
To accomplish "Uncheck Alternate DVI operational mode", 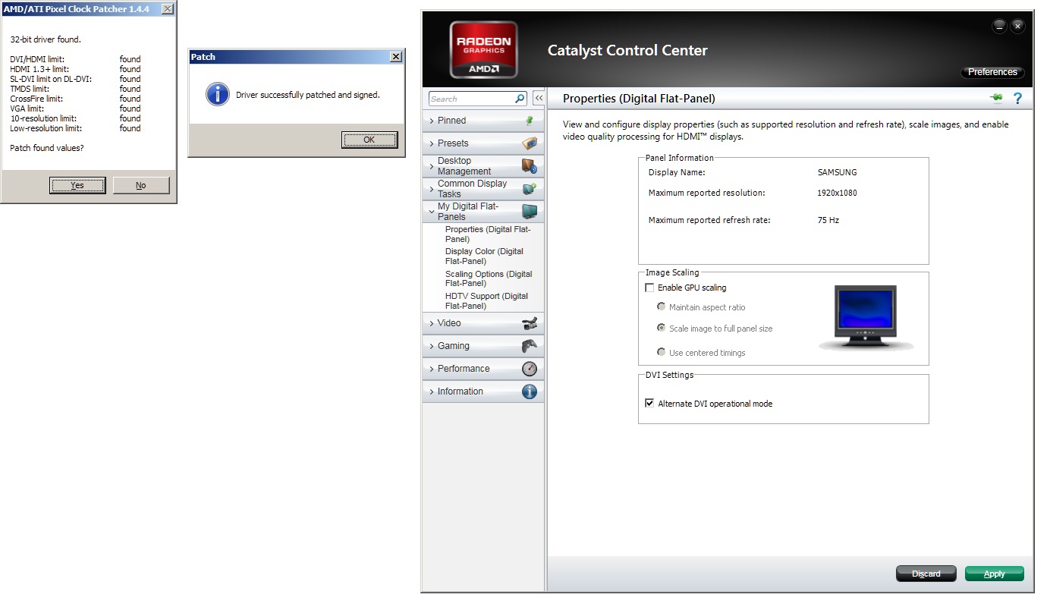I will pos(649,404).
